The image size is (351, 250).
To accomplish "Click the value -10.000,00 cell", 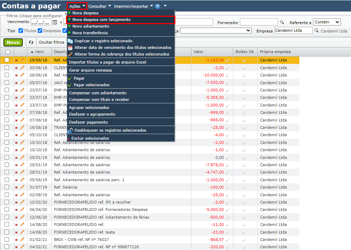I will [x=213, y=75].
